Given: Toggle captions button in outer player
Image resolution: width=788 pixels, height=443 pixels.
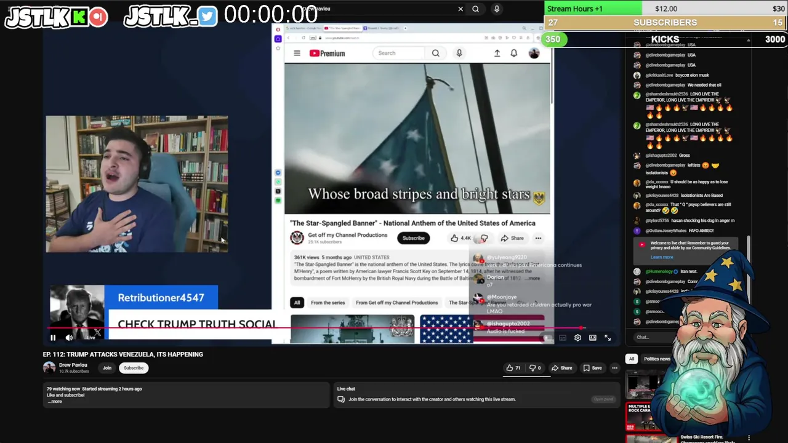Looking at the screenshot, I should [x=563, y=338].
